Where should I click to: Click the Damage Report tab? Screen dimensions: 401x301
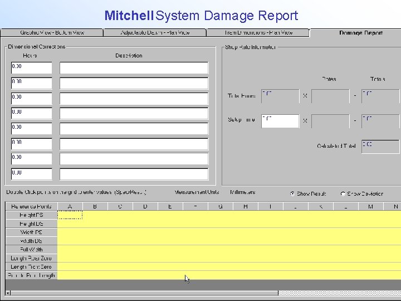360,33
